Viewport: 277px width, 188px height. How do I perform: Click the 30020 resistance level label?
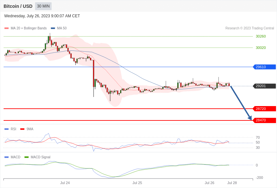point(261,48)
